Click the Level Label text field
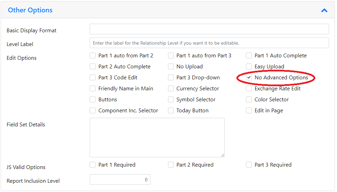The width and height of the screenshot is (337, 192). pos(209,43)
